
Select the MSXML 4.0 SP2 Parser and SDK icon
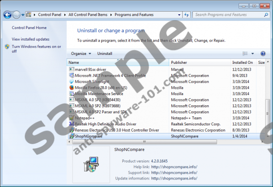(x=72, y=112)
